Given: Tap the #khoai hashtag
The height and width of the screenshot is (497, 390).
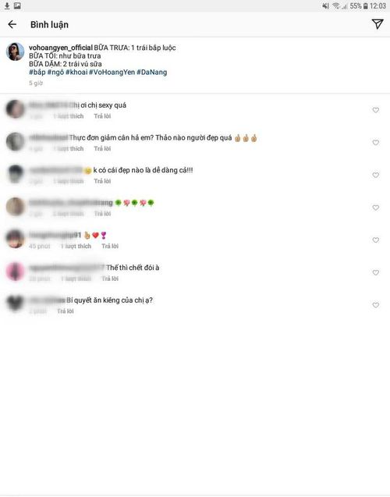Looking at the screenshot, I should [76, 73].
